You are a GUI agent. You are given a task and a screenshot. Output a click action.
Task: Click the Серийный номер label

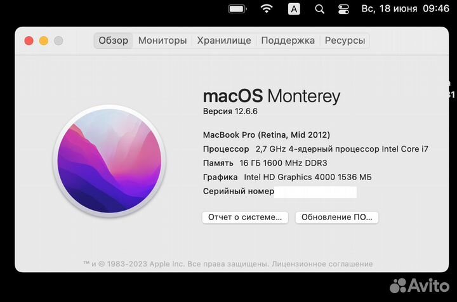tap(239, 192)
